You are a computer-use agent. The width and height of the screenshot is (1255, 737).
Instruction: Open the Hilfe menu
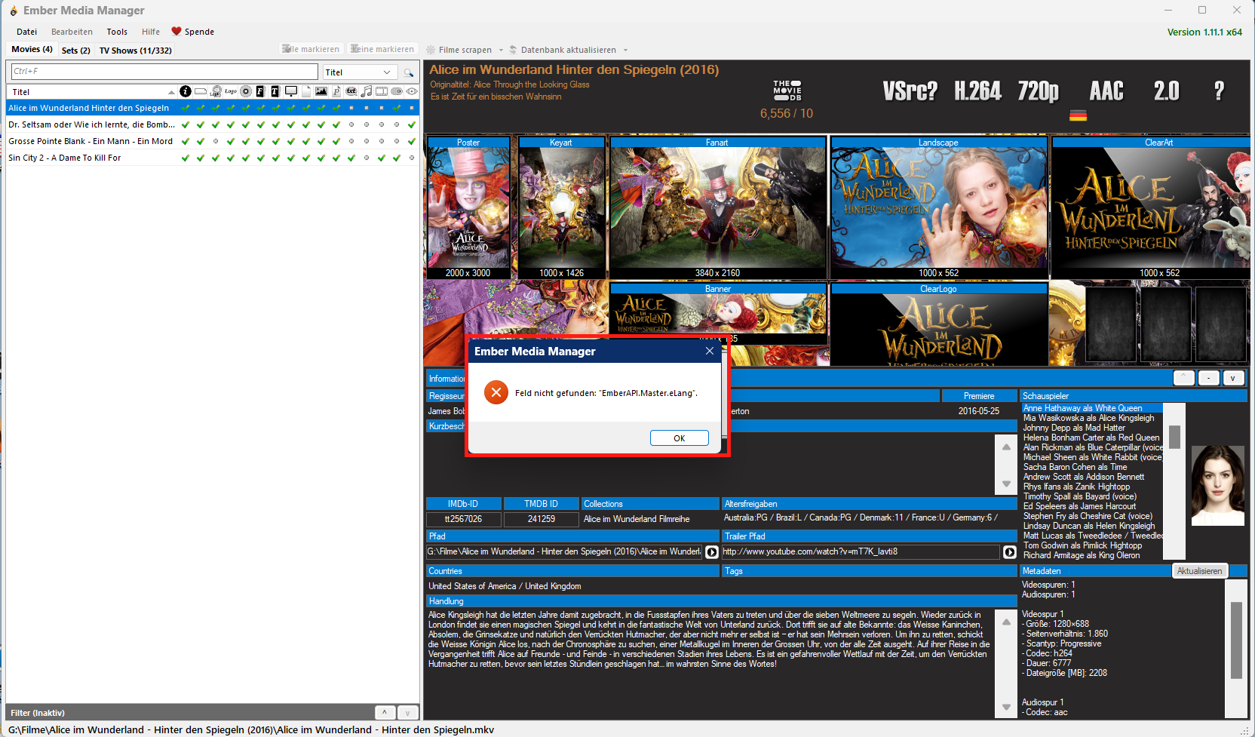click(x=151, y=32)
